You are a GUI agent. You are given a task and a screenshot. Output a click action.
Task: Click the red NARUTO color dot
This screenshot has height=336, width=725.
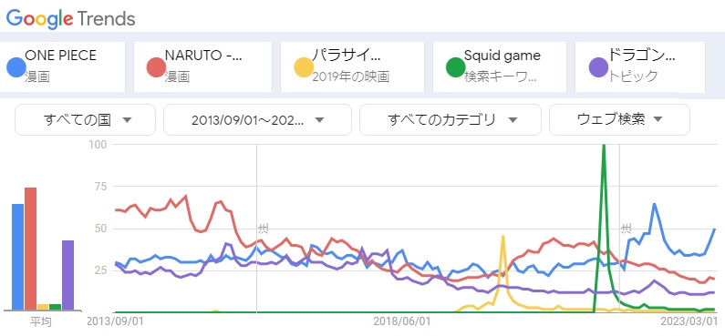pos(156,66)
